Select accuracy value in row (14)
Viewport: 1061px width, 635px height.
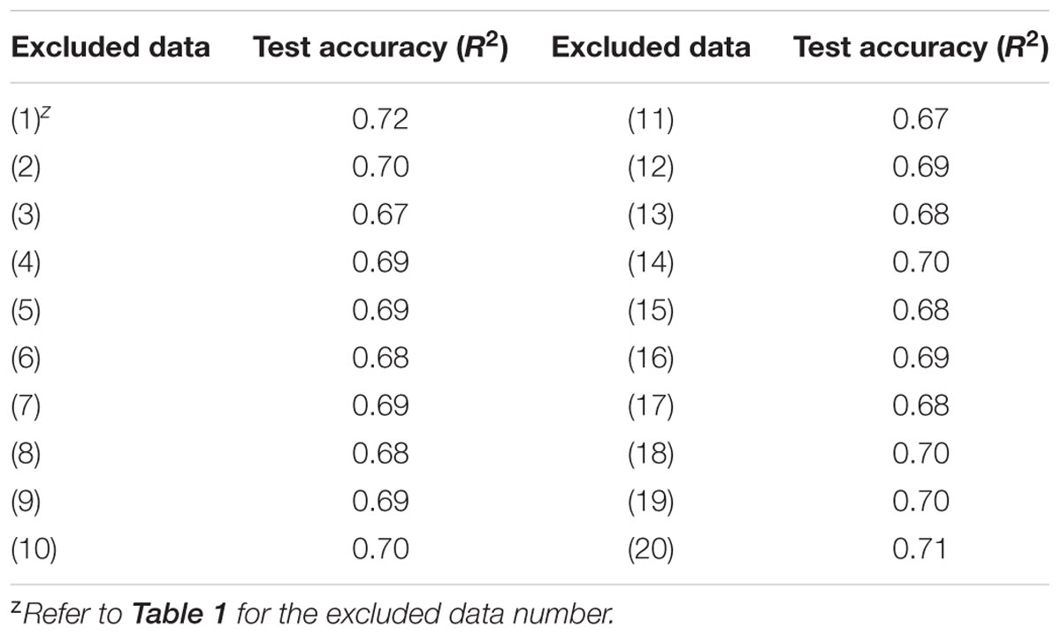click(x=920, y=262)
